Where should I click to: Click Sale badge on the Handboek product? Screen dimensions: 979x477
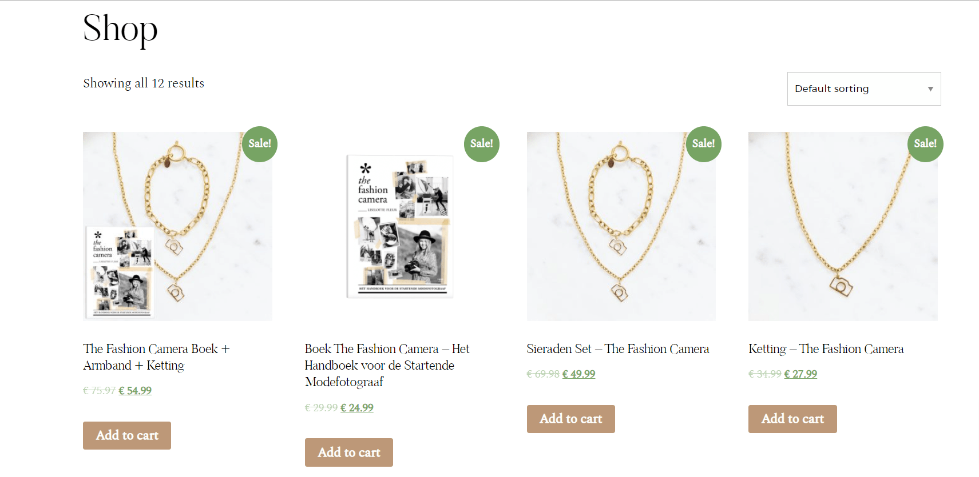click(481, 144)
